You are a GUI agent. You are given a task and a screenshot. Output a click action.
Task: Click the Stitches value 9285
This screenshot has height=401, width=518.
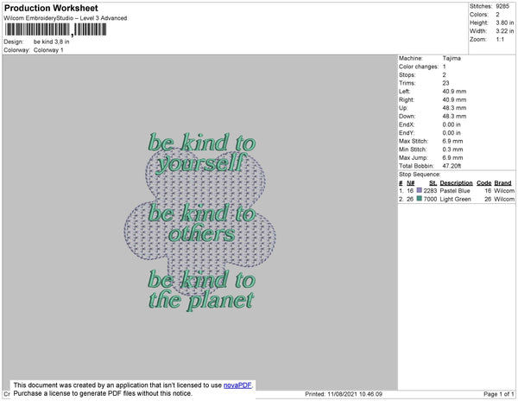coord(502,6)
